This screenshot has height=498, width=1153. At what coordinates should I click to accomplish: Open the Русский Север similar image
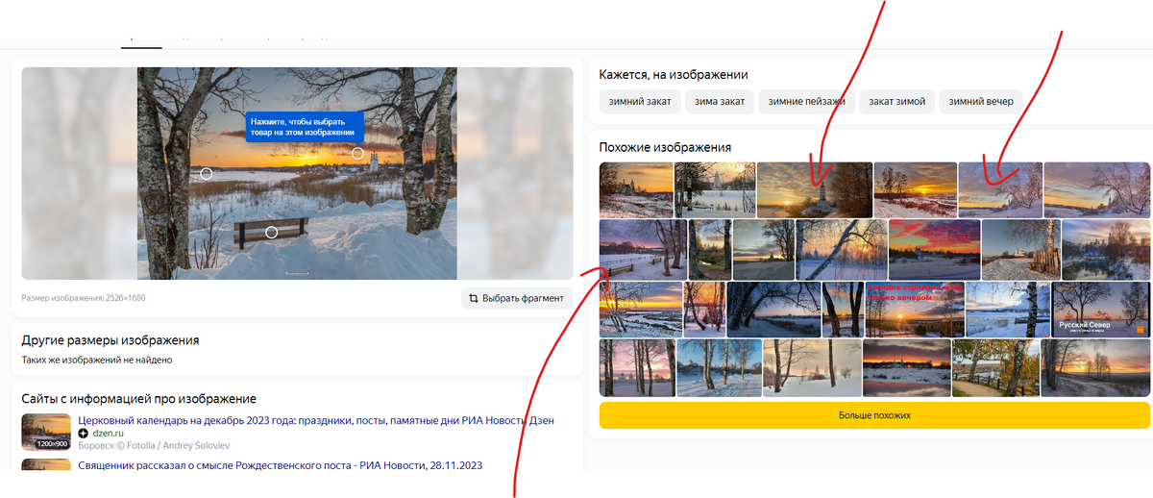point(1101,309)
